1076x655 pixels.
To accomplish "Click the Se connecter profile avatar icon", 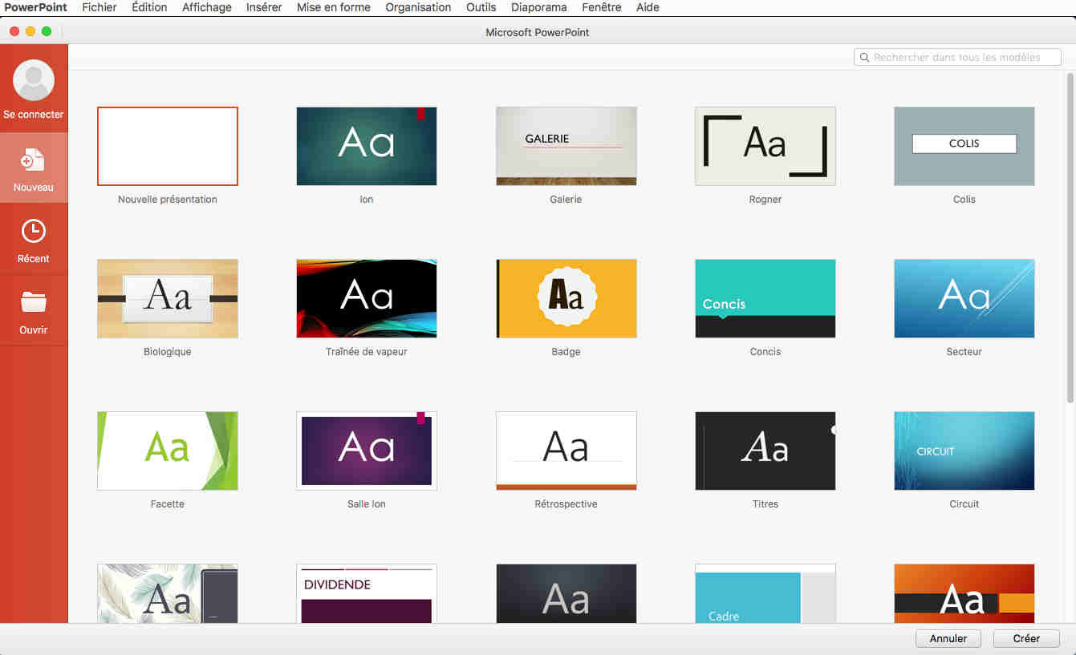I will pyautogui.click(x=34, y=80).
